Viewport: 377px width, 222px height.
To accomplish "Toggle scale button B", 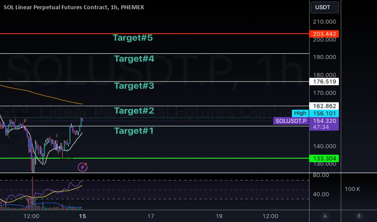I will click(x=359, y=216).
